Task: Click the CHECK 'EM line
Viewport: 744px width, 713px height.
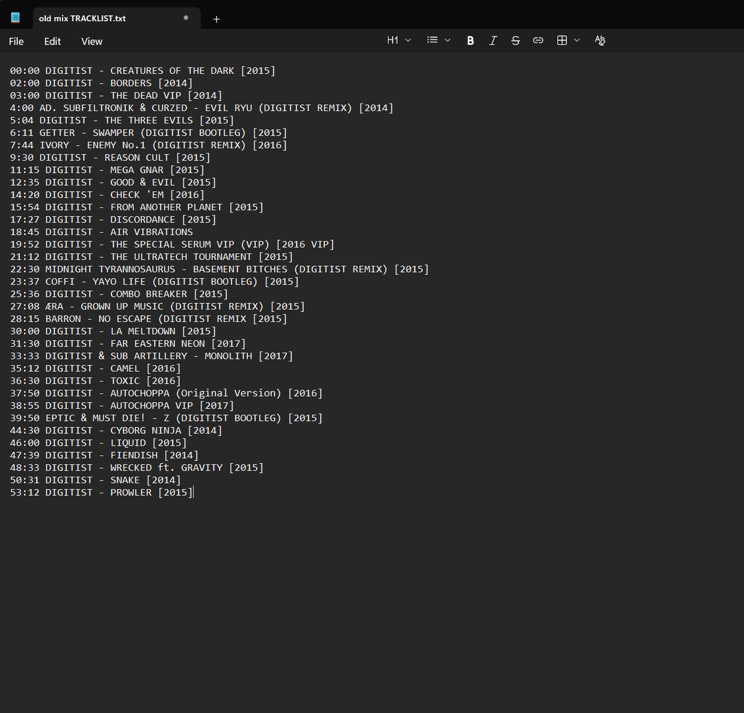Action: [x=107, y=195]
